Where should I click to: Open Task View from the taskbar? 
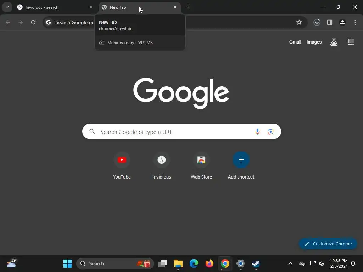coord(163,263)
